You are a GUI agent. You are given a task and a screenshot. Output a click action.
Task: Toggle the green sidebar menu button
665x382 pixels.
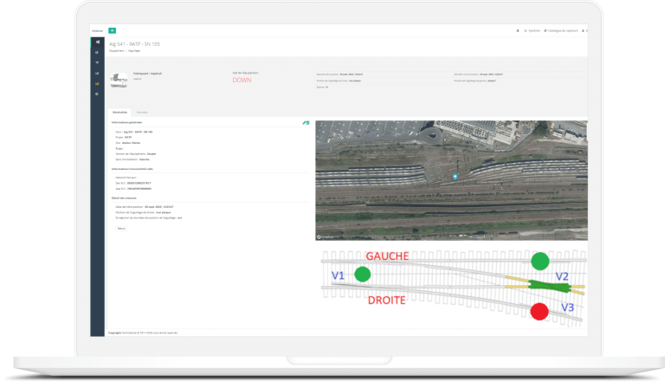113,31
